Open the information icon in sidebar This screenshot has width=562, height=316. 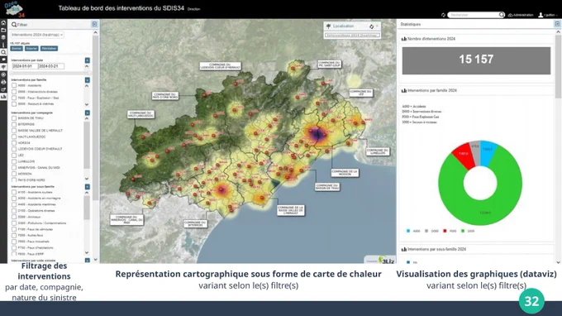(3, 45)
